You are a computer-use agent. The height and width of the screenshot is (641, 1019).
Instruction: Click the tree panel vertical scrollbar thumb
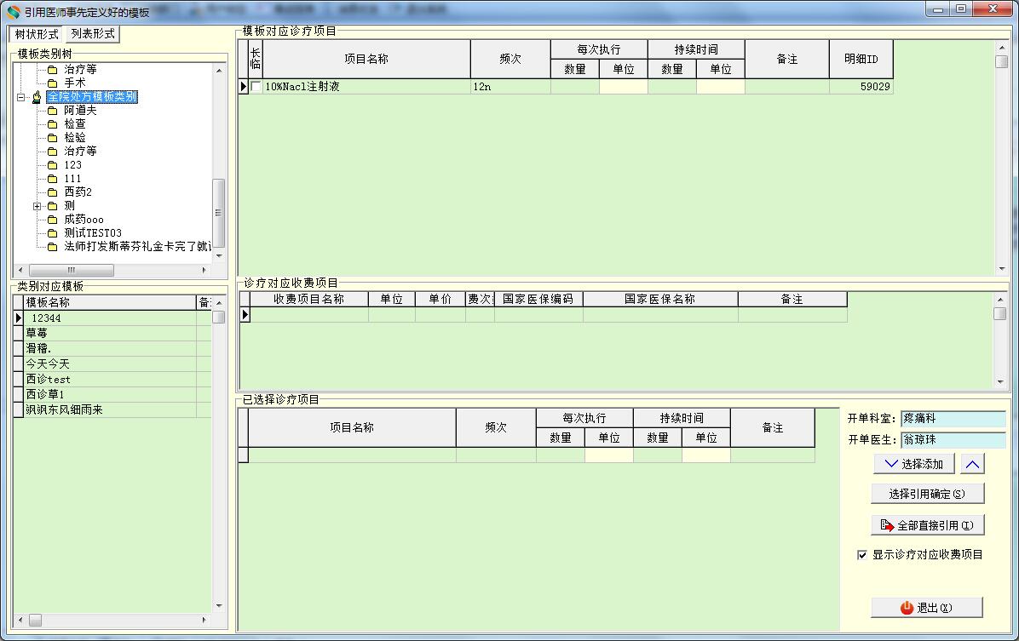(219, 212)
